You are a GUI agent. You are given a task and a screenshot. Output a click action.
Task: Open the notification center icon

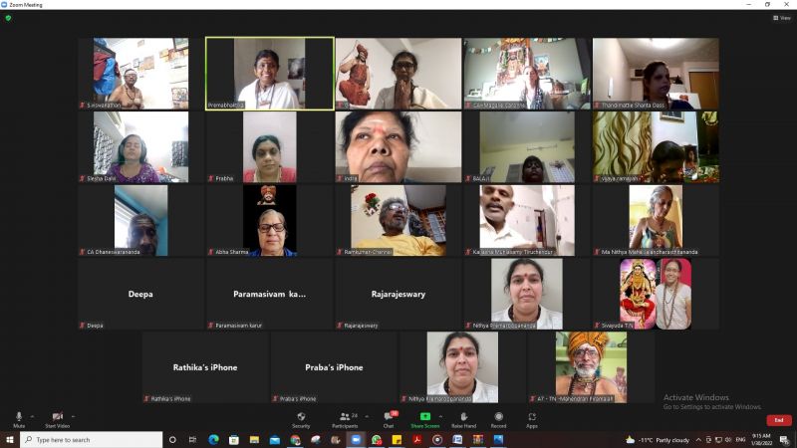(x=785, y=440)
